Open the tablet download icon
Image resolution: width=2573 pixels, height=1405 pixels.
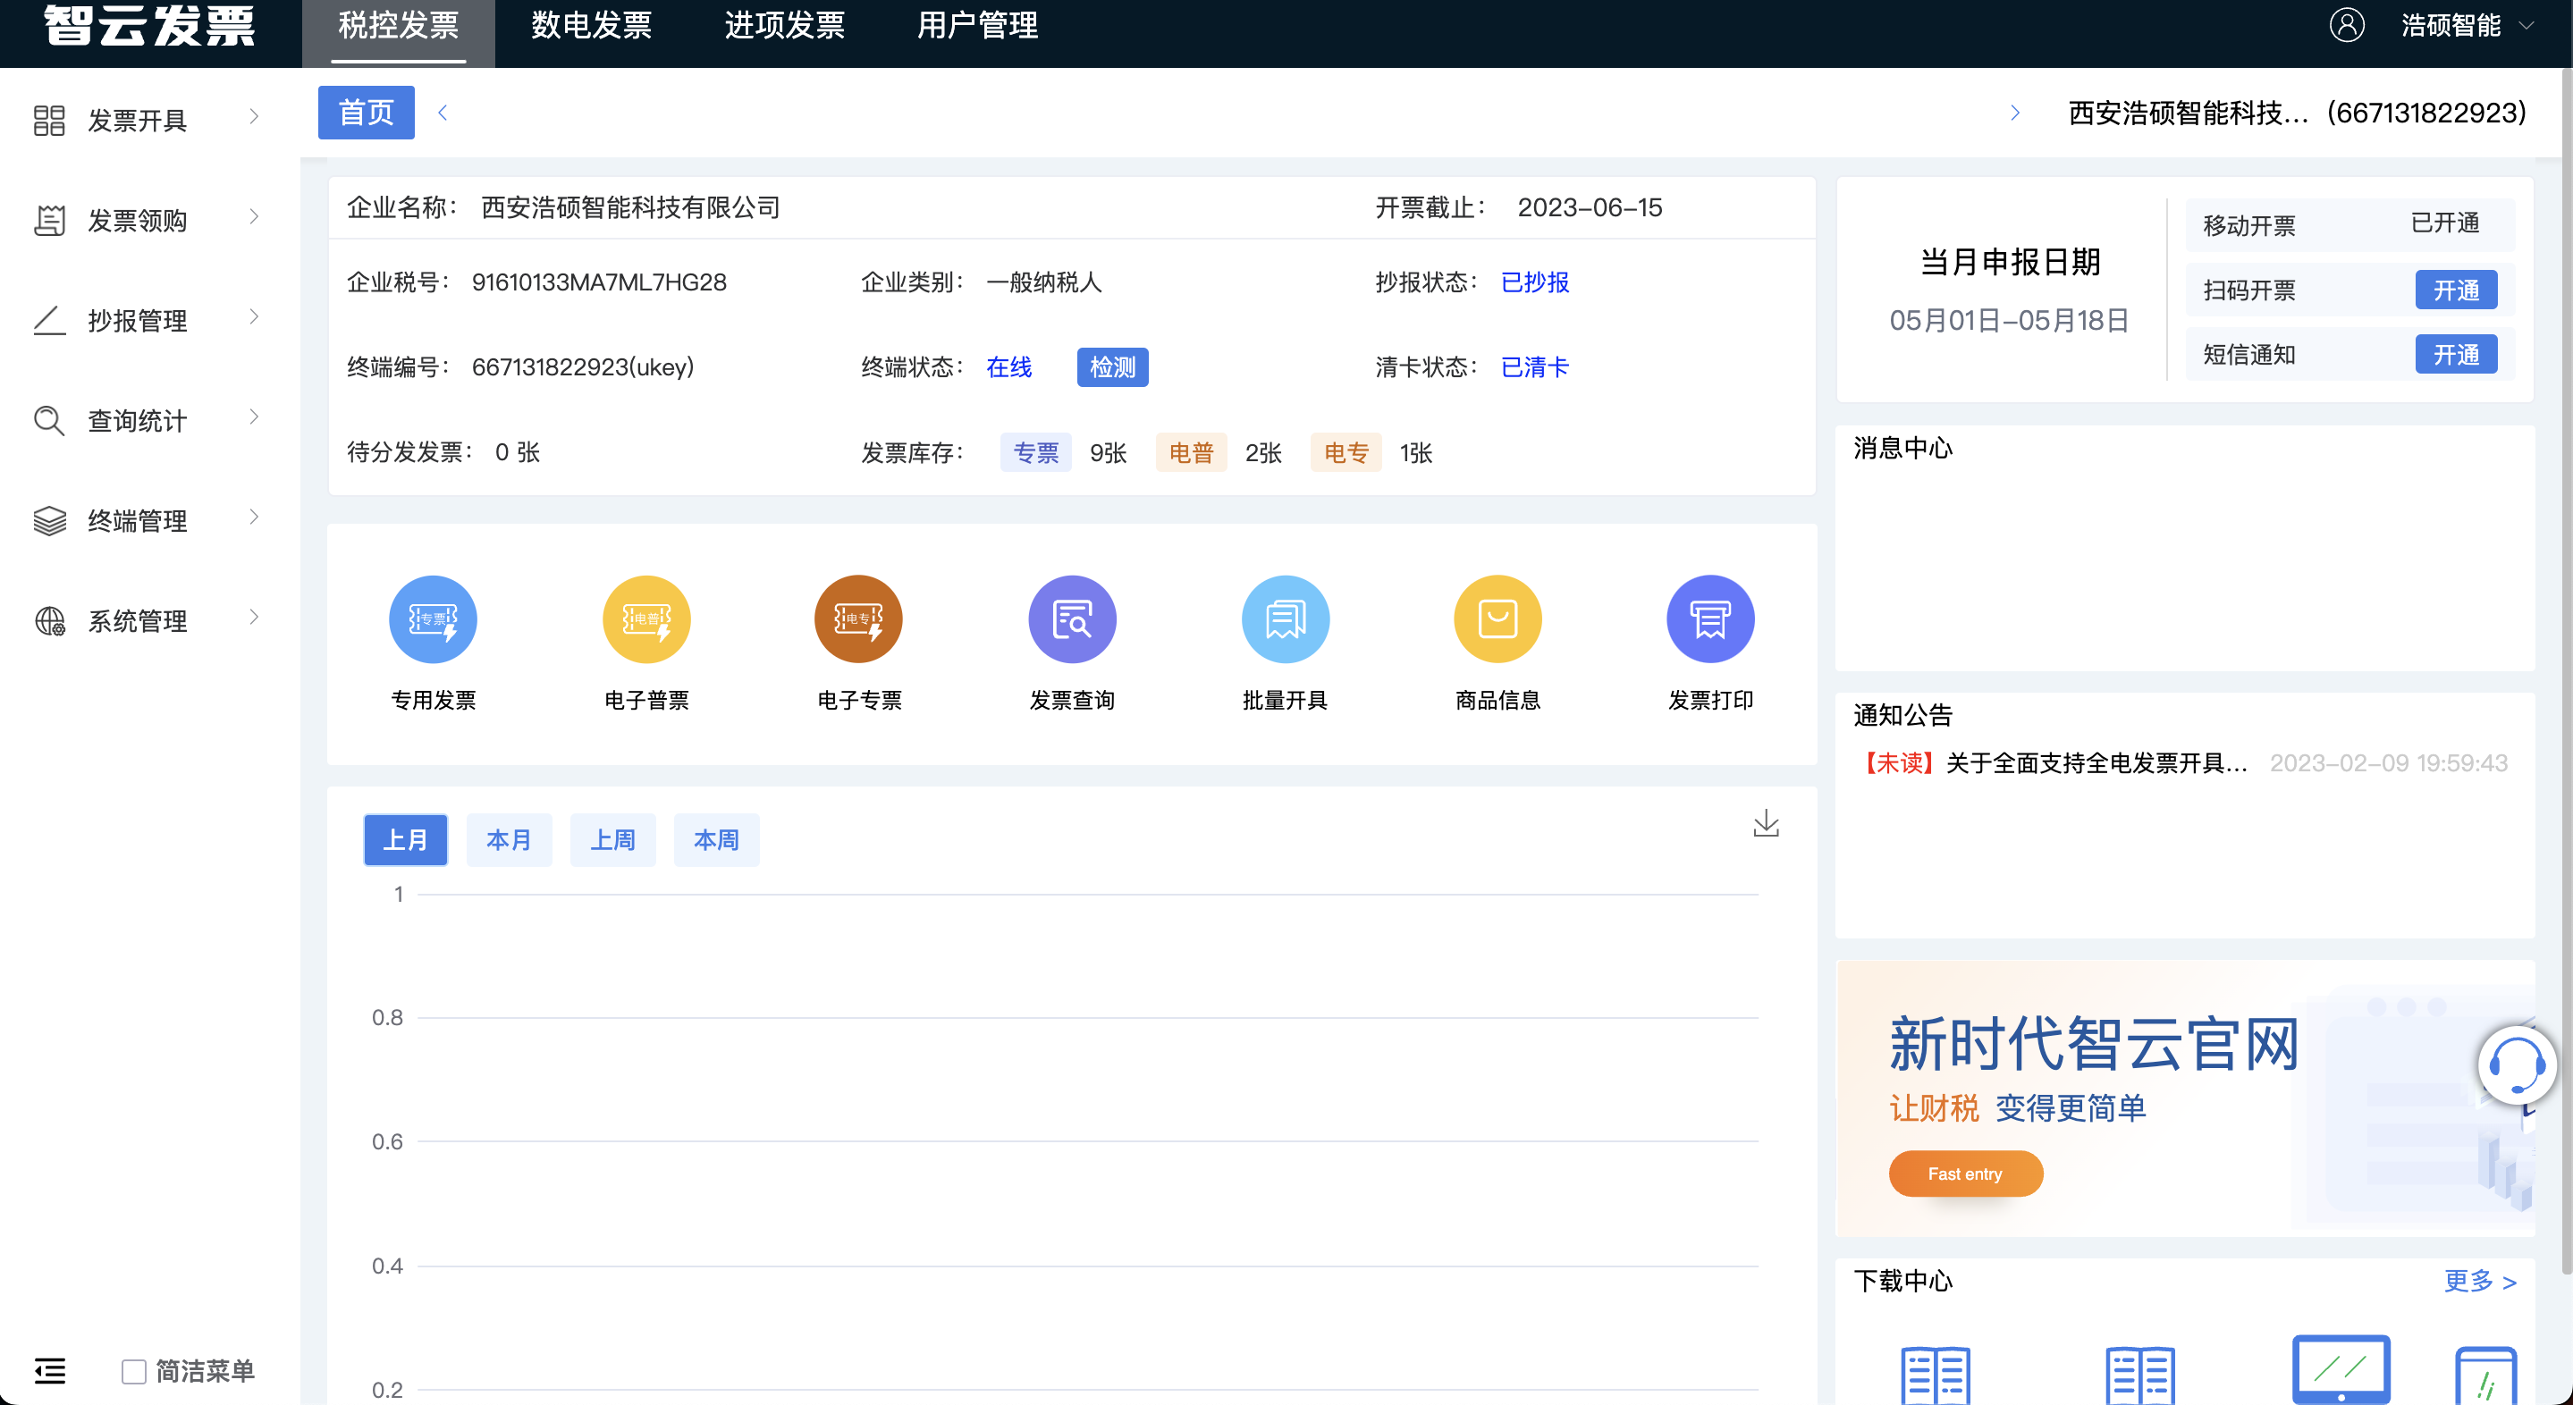2485,1376
